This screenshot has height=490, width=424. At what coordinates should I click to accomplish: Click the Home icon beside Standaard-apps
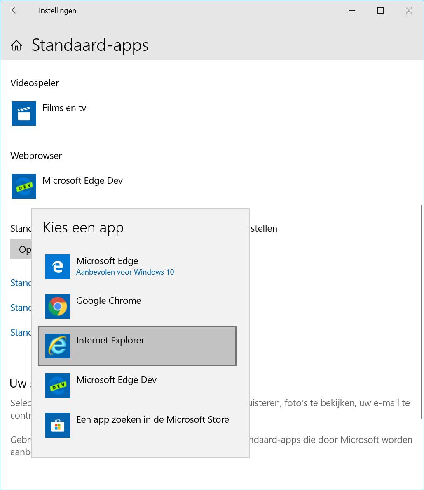[16, 45]
